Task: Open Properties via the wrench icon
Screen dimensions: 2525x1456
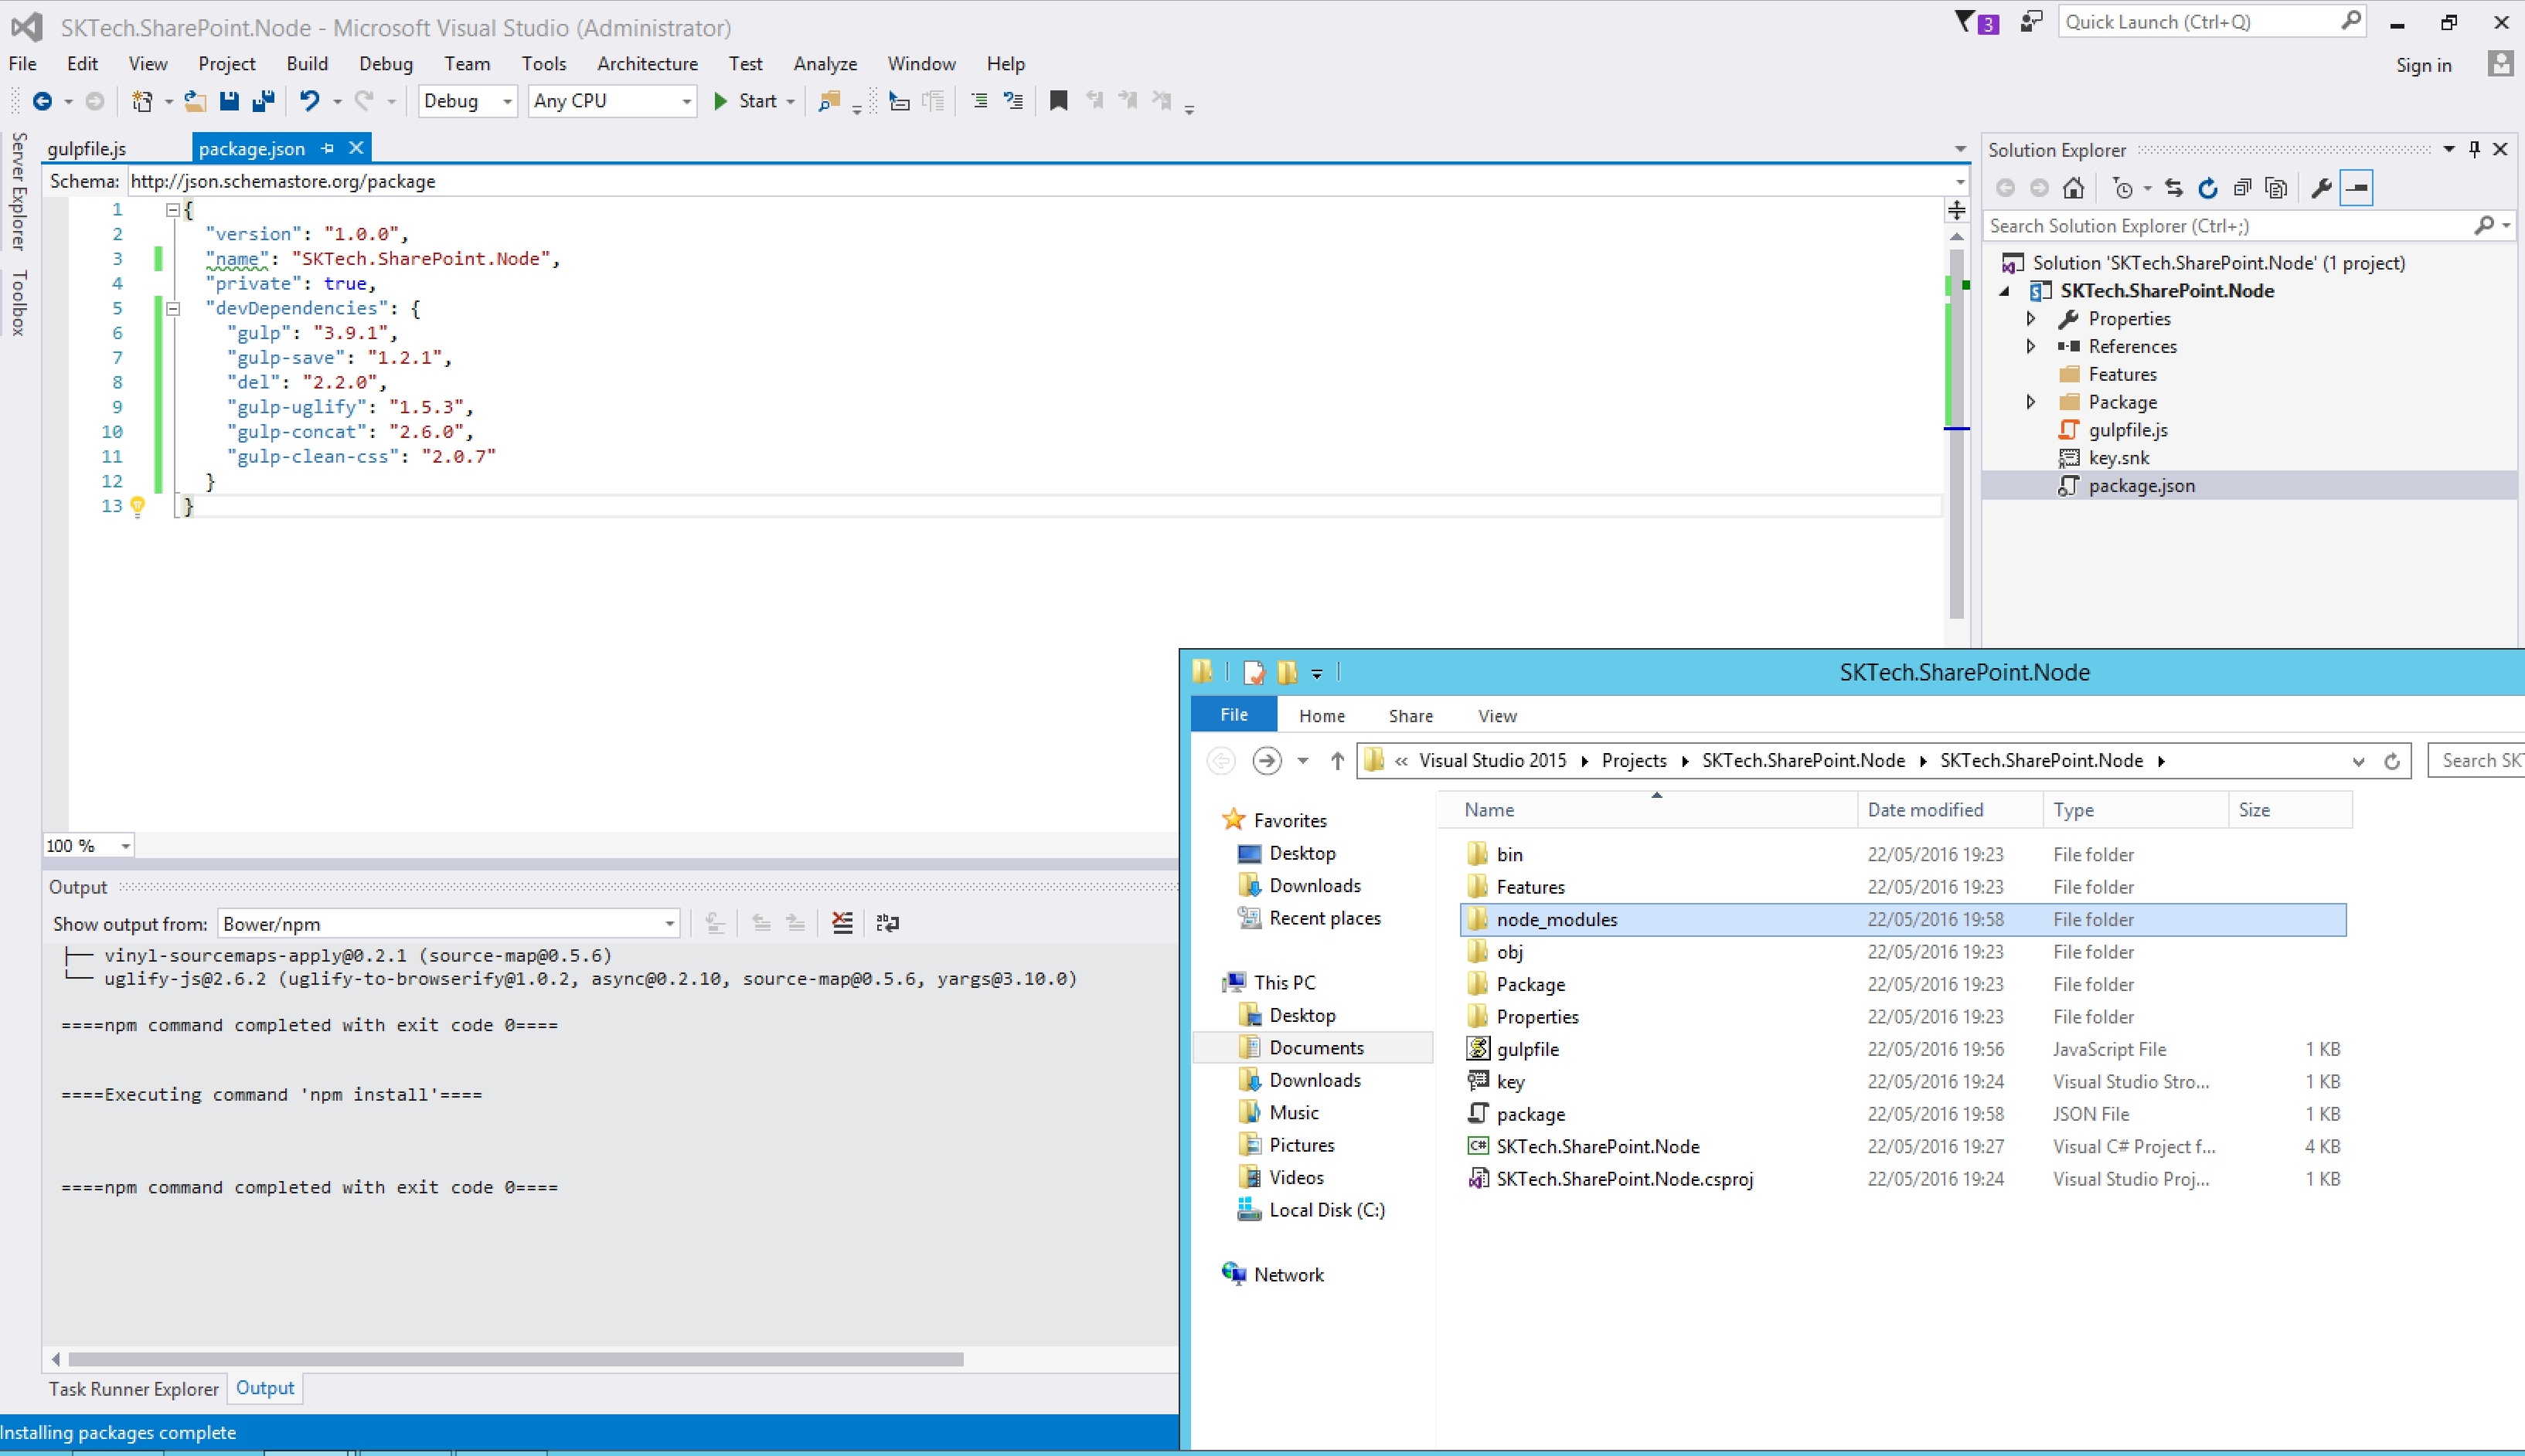Action: click(x=2321, y=188)
